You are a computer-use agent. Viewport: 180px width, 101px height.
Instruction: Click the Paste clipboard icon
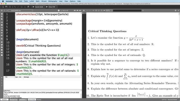point(28,7)
